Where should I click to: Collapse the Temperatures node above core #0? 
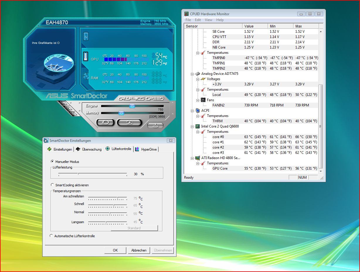pyautogui.click(x=198, y=132)
